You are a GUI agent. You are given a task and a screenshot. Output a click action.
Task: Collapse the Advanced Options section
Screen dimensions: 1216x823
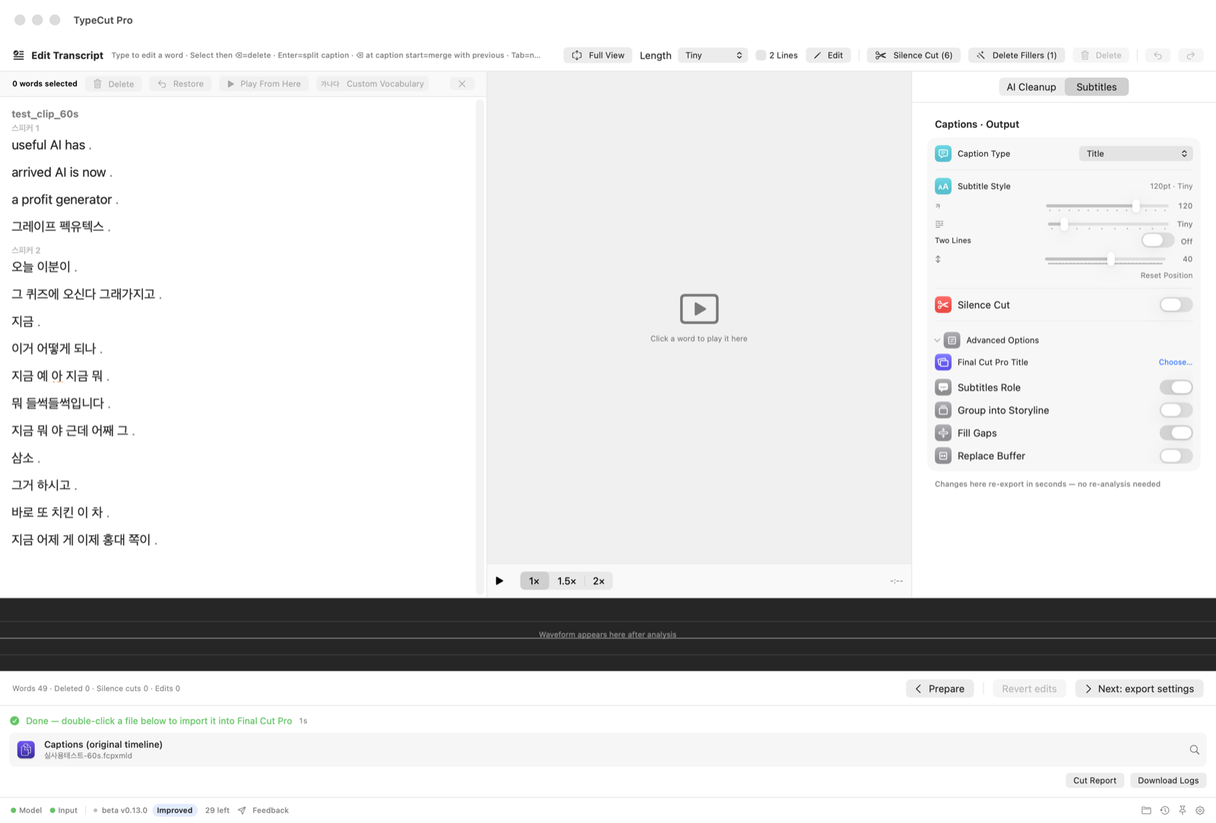[x=937, y=340]
